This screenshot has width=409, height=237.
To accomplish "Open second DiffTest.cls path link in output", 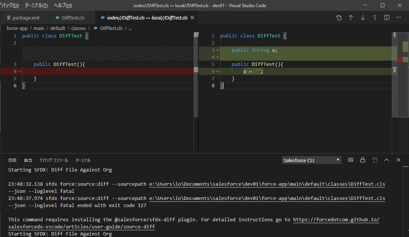I will pyautogui.click(x=267, y=198).
